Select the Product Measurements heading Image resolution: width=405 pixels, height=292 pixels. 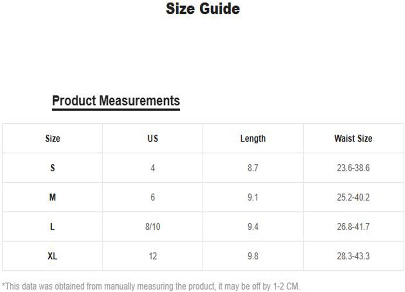(116, 101)
